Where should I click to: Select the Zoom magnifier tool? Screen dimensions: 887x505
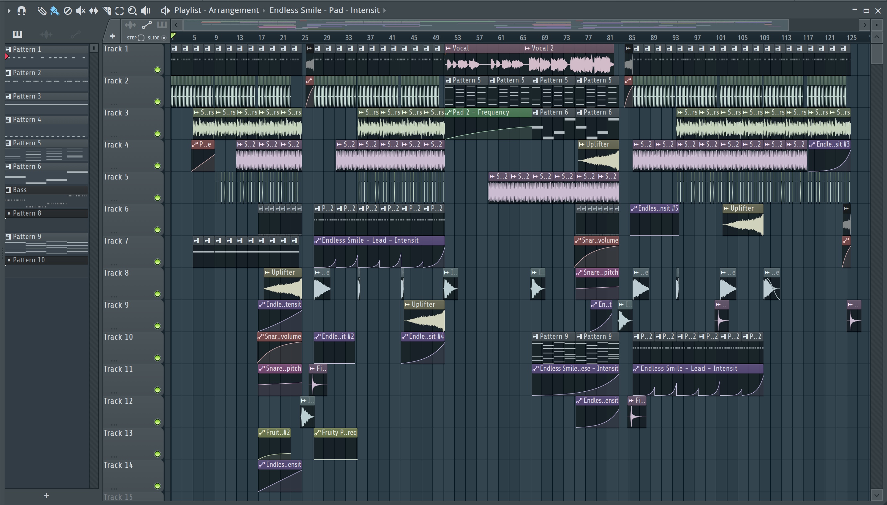(132, 11)
